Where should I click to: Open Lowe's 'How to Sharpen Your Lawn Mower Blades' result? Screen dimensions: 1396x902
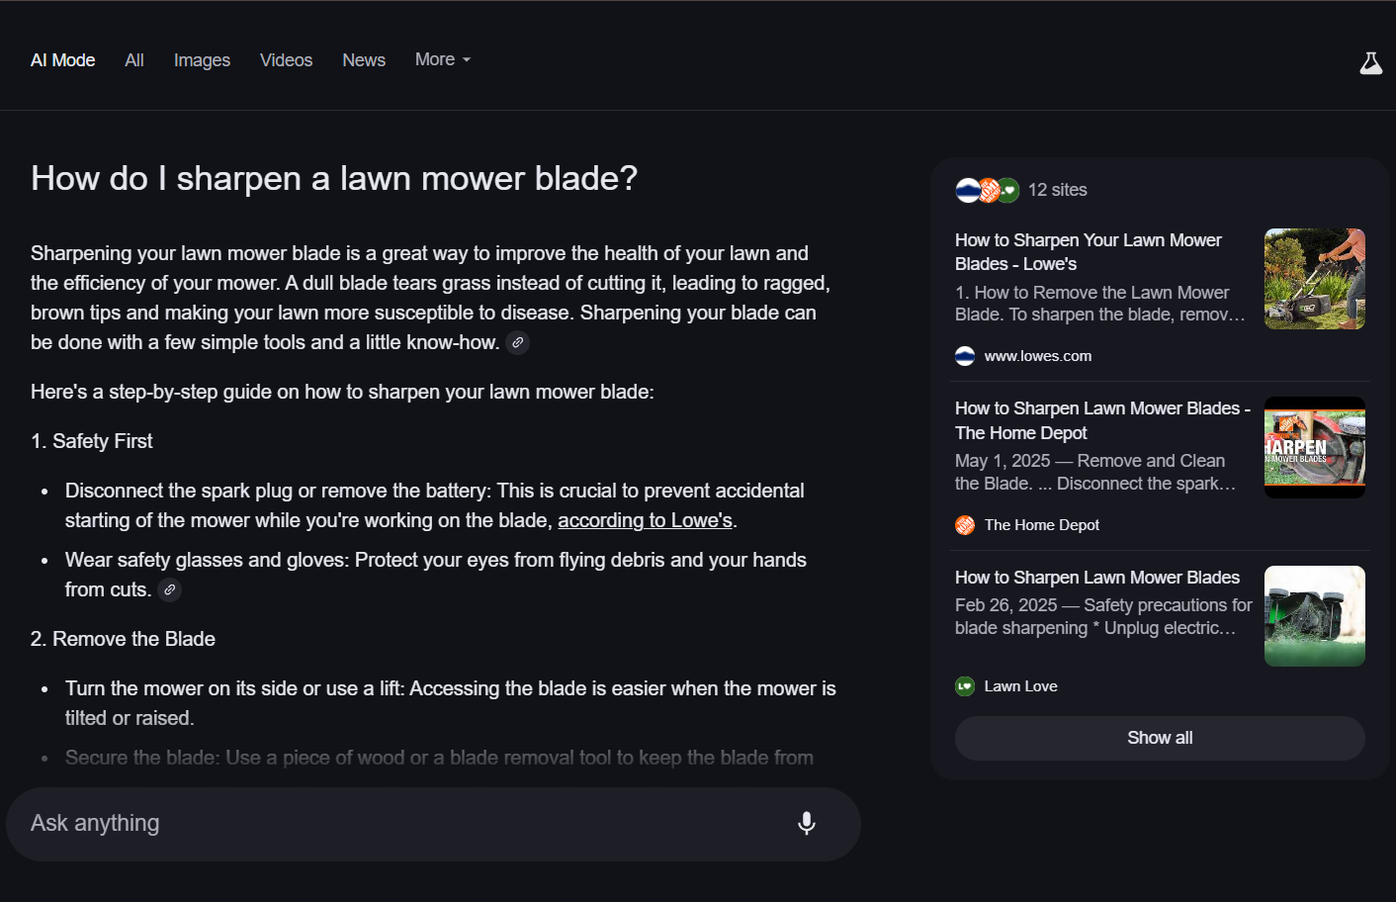[1089, 252]
